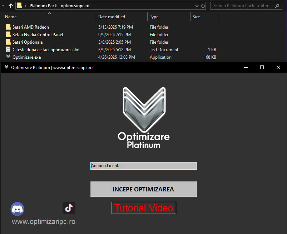Select the Setari Optionale folder icon
The image size is (287, 234).
point(8,42)
